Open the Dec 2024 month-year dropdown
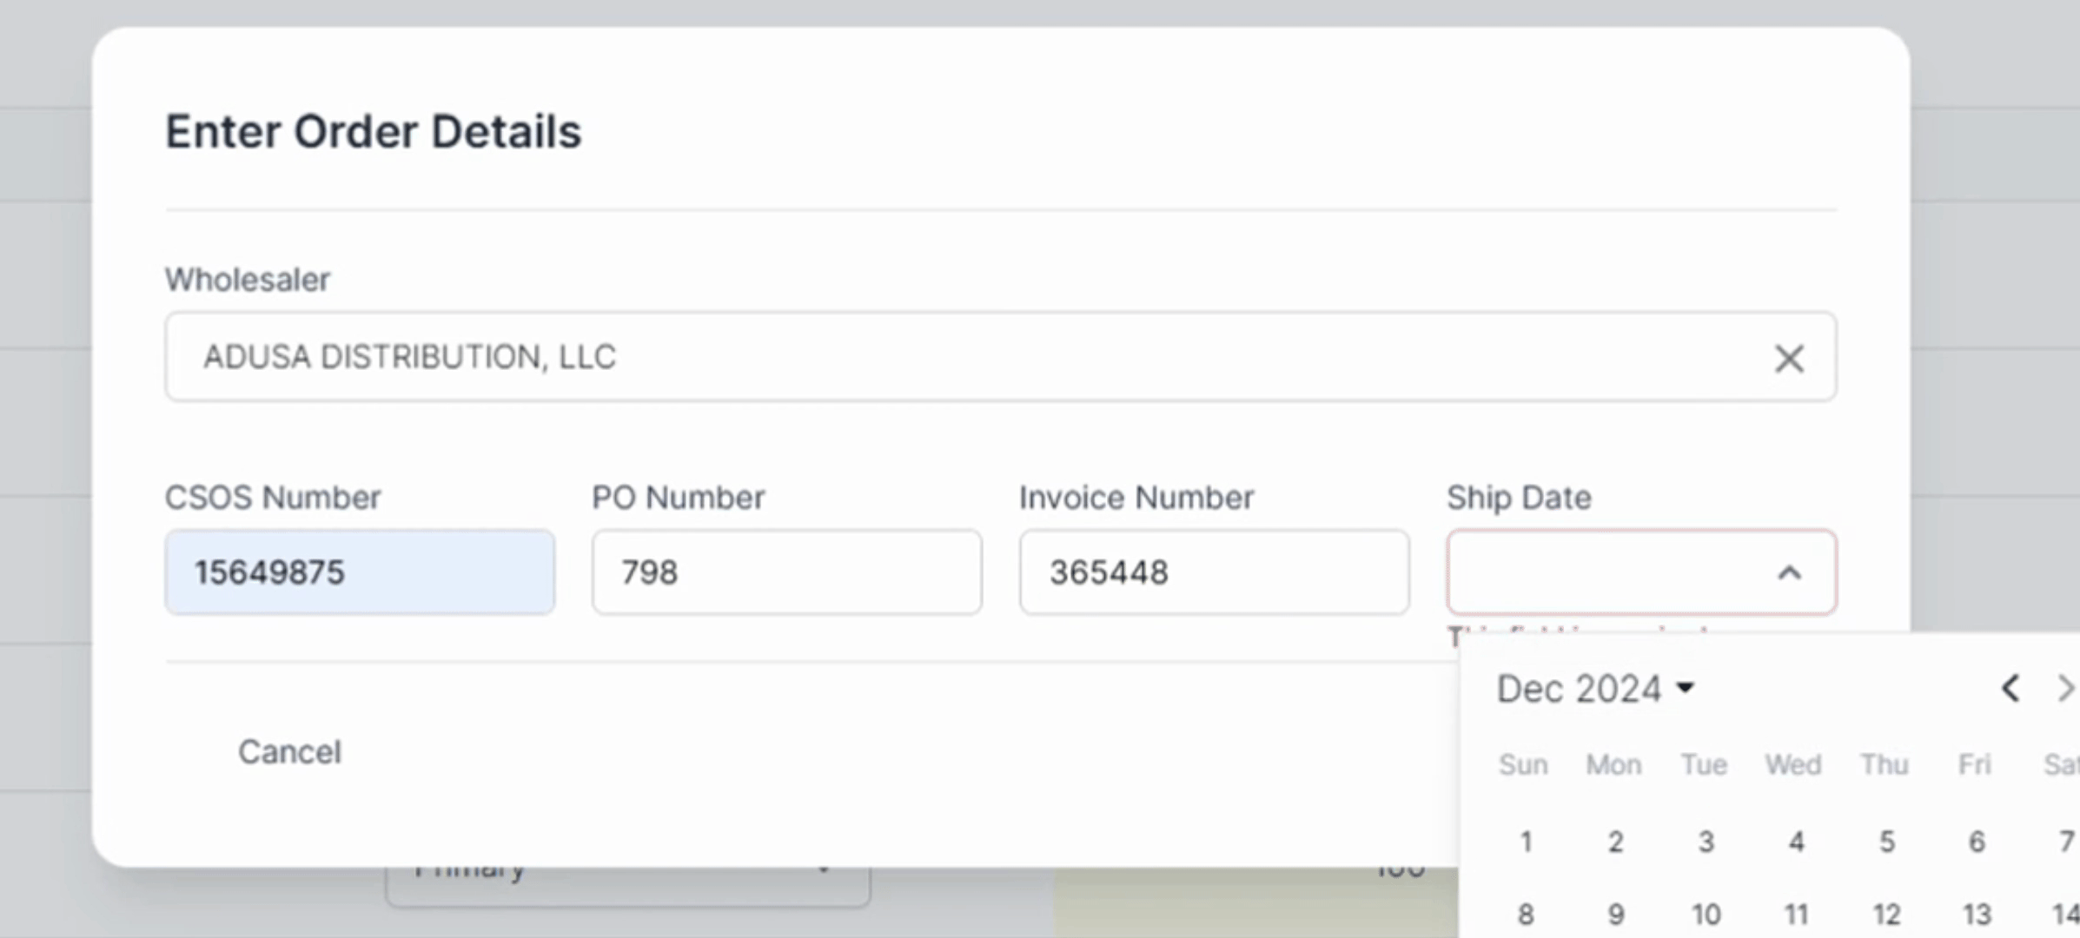Screen dimensions: 2080x938 [1596, 689]
